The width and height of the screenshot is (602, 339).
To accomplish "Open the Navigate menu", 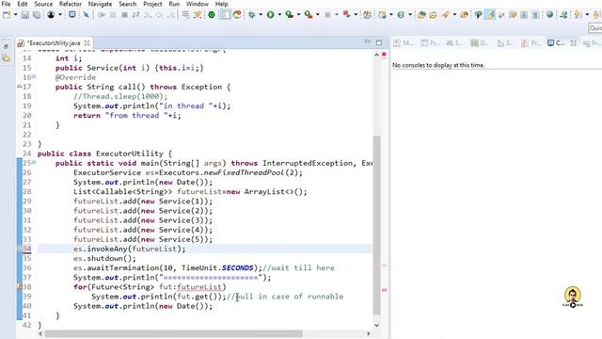I will tap(101, 4).
